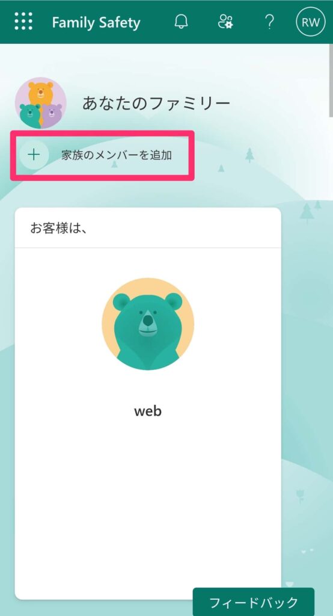The height and width of the screenshot is (616, 333).
Task: Click the page vertical scrollbar thumb
Action: (331, 81)
